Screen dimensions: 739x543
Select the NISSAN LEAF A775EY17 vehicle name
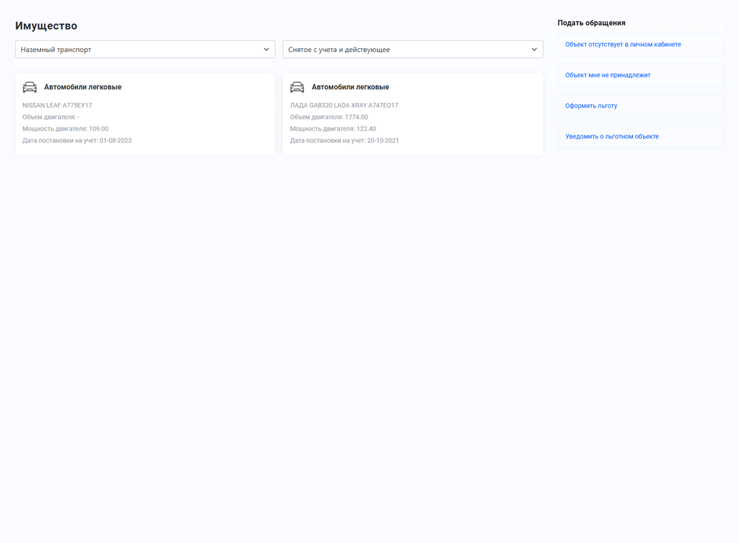[x=57, y=105]
